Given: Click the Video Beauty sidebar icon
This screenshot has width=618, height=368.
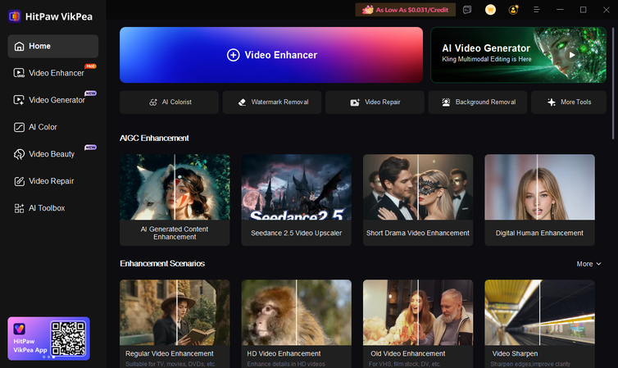Looking at the screenshot, I should (19, 154).
